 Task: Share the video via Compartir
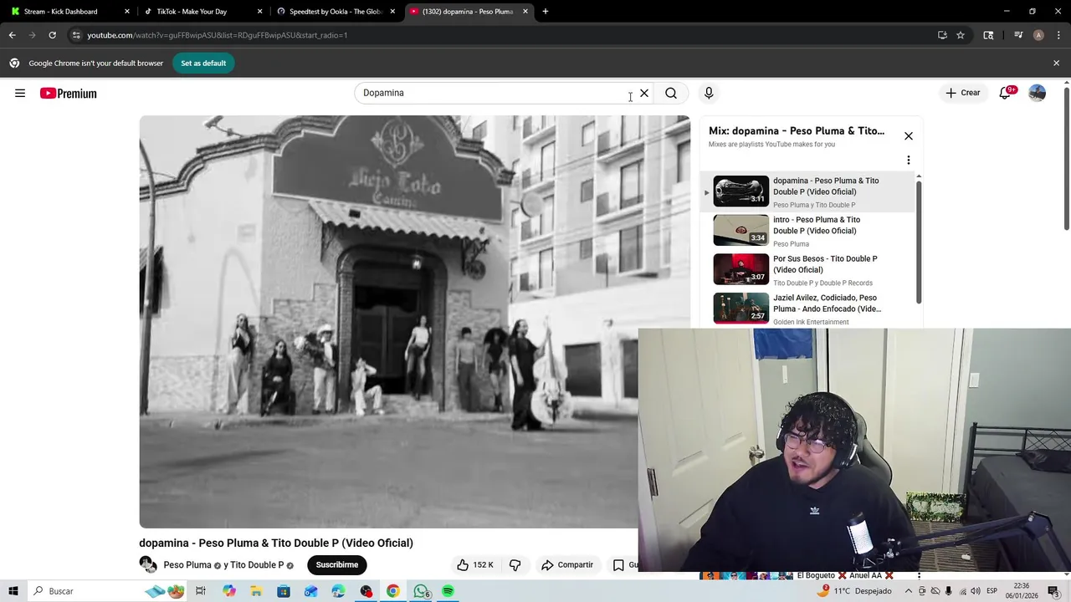coord(567,564)
